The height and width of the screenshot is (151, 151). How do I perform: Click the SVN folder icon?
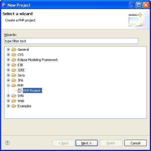(14, 96)
